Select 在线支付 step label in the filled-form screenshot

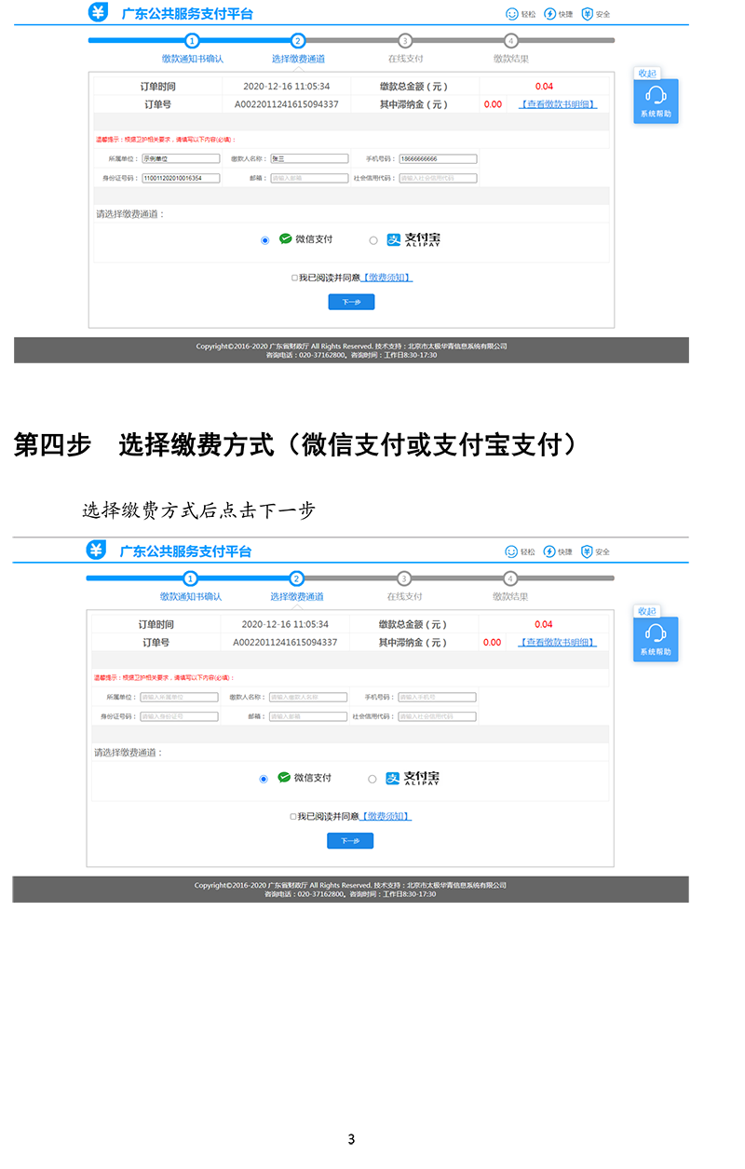[x=405, y=59]
